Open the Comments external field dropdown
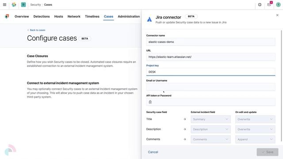Image resolution: width=283 pixels, height=159 pixels. (x=210, y=140)
